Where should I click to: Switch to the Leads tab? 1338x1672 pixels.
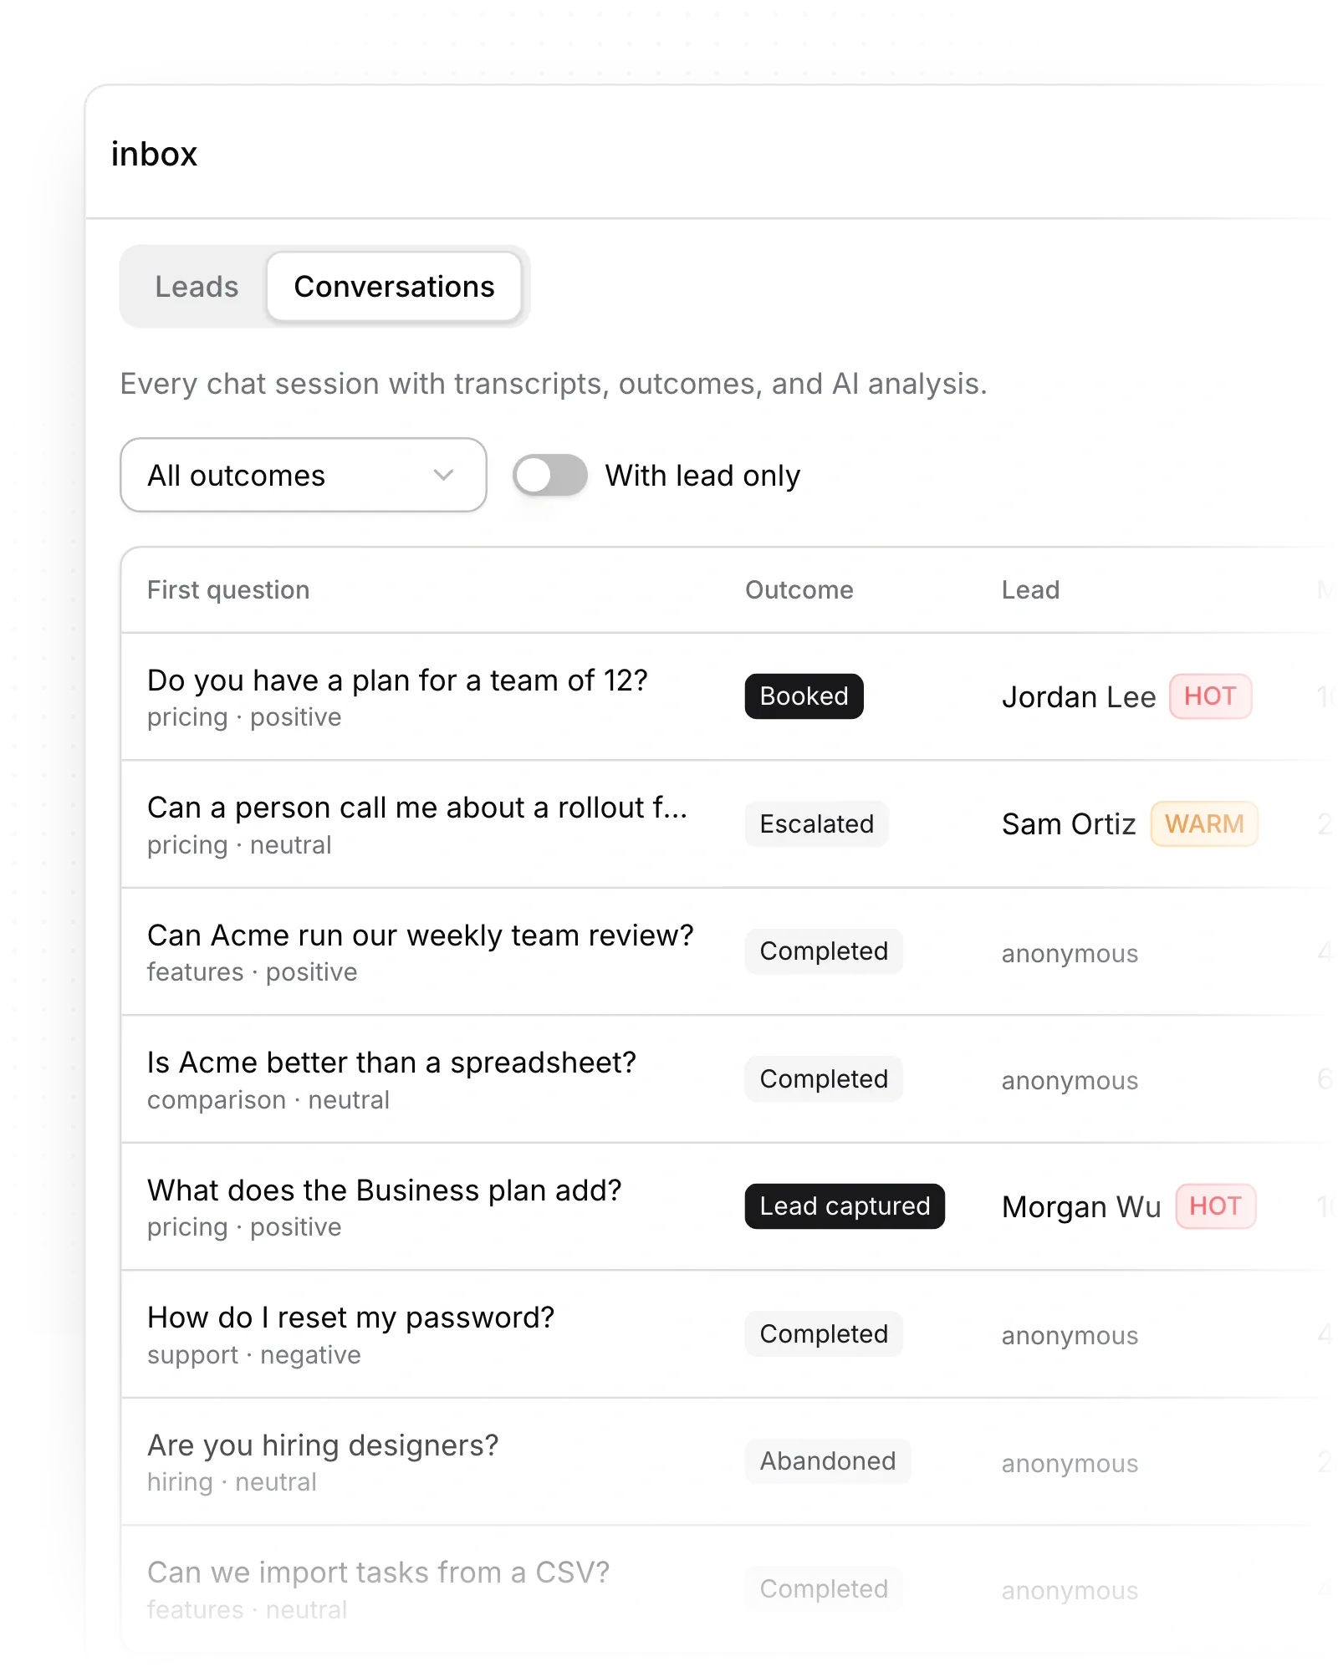click(197, 287)
